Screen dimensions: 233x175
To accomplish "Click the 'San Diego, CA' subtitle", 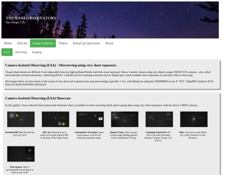I will [x=15, y=22].
